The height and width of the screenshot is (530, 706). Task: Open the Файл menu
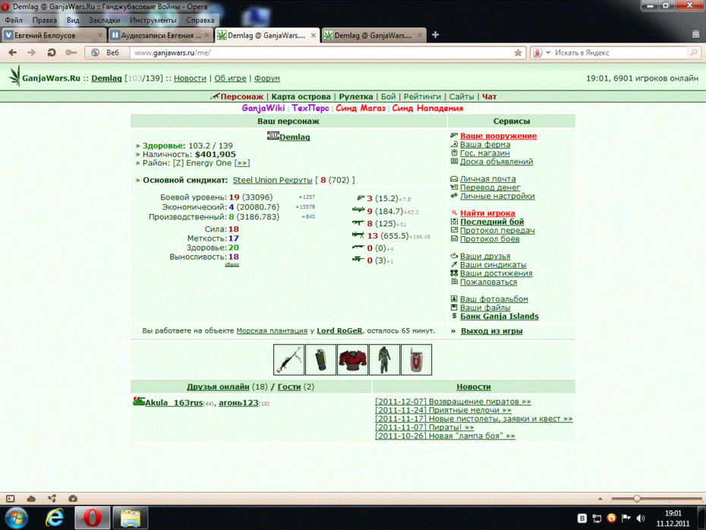tap(14, 21)
